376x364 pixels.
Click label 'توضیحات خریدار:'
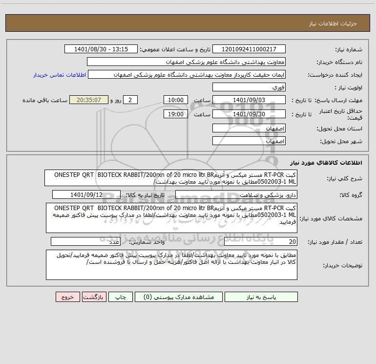click(x=342, y=265)
